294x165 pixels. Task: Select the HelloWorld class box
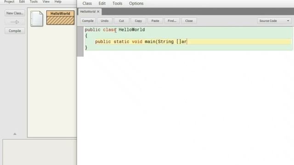[60, 17]
